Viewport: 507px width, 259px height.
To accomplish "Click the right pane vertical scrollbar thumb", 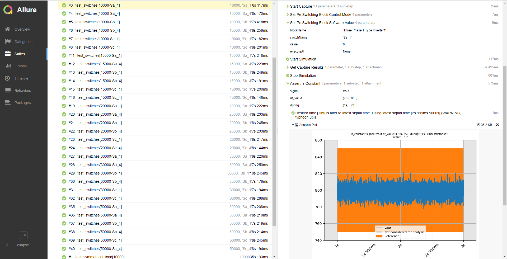I will pos(505,135).
